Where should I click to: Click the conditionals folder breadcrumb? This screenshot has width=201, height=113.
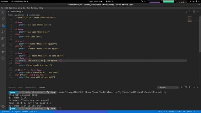[19, 15]
